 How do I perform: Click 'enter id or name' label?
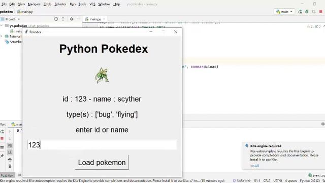102,130
